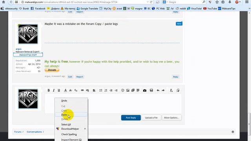
Task: Toggle italic formatting in the reply editor
Action: (54, 90)
